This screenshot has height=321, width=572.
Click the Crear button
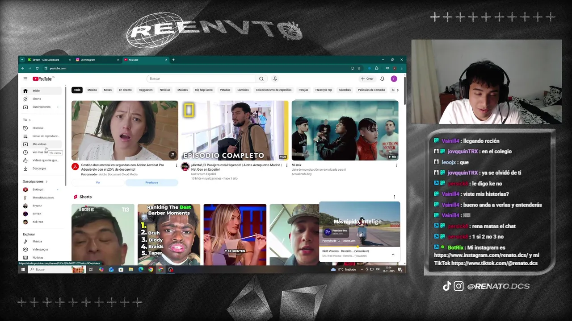(367, 79)
